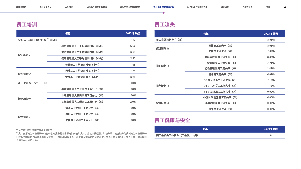This screenshot has width=301, height=169.
Task: Click the 员工健康与安全 heading
Action: tap(172, 121)
